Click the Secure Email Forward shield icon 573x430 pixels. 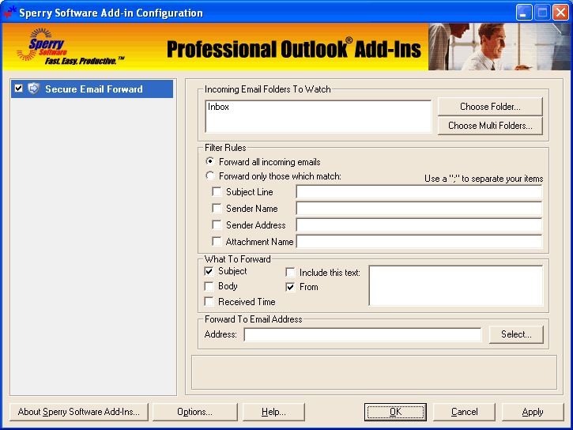[x=34, y=89]
